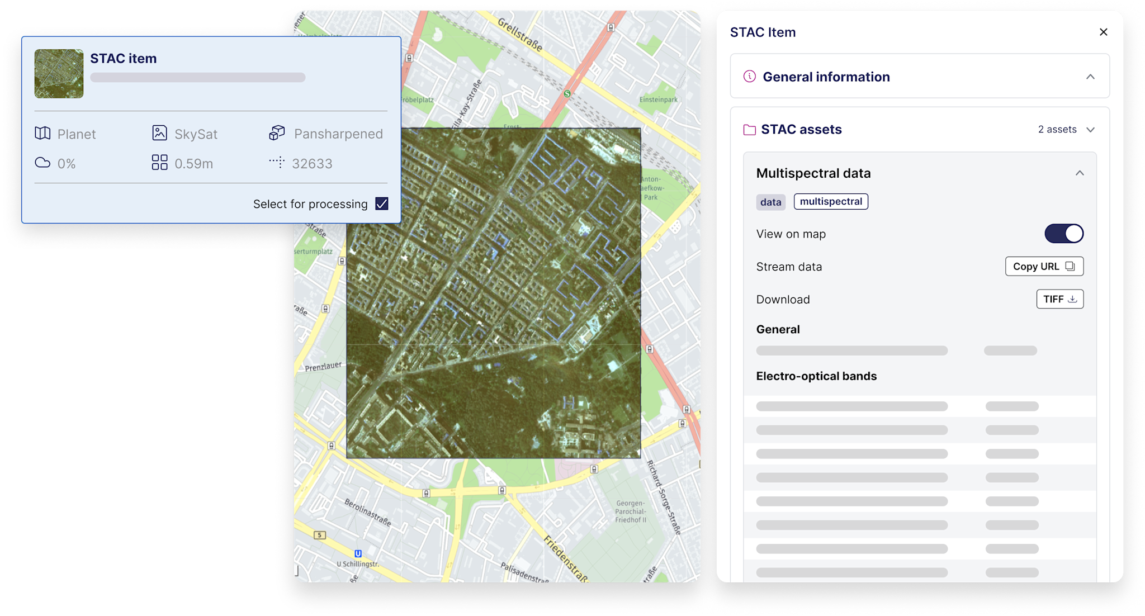The height and width of the screenshot is (616, 1145).
Task: Click the CRS icon beside 32633
Action: pyautogui.click(x=276, y=163)
